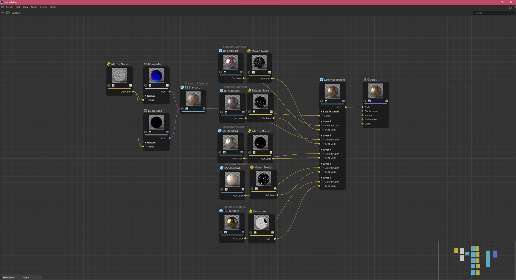The height and width of the screenshot is (280, 516).
Task: Open the Assets menu
Action: click(43, 7)
